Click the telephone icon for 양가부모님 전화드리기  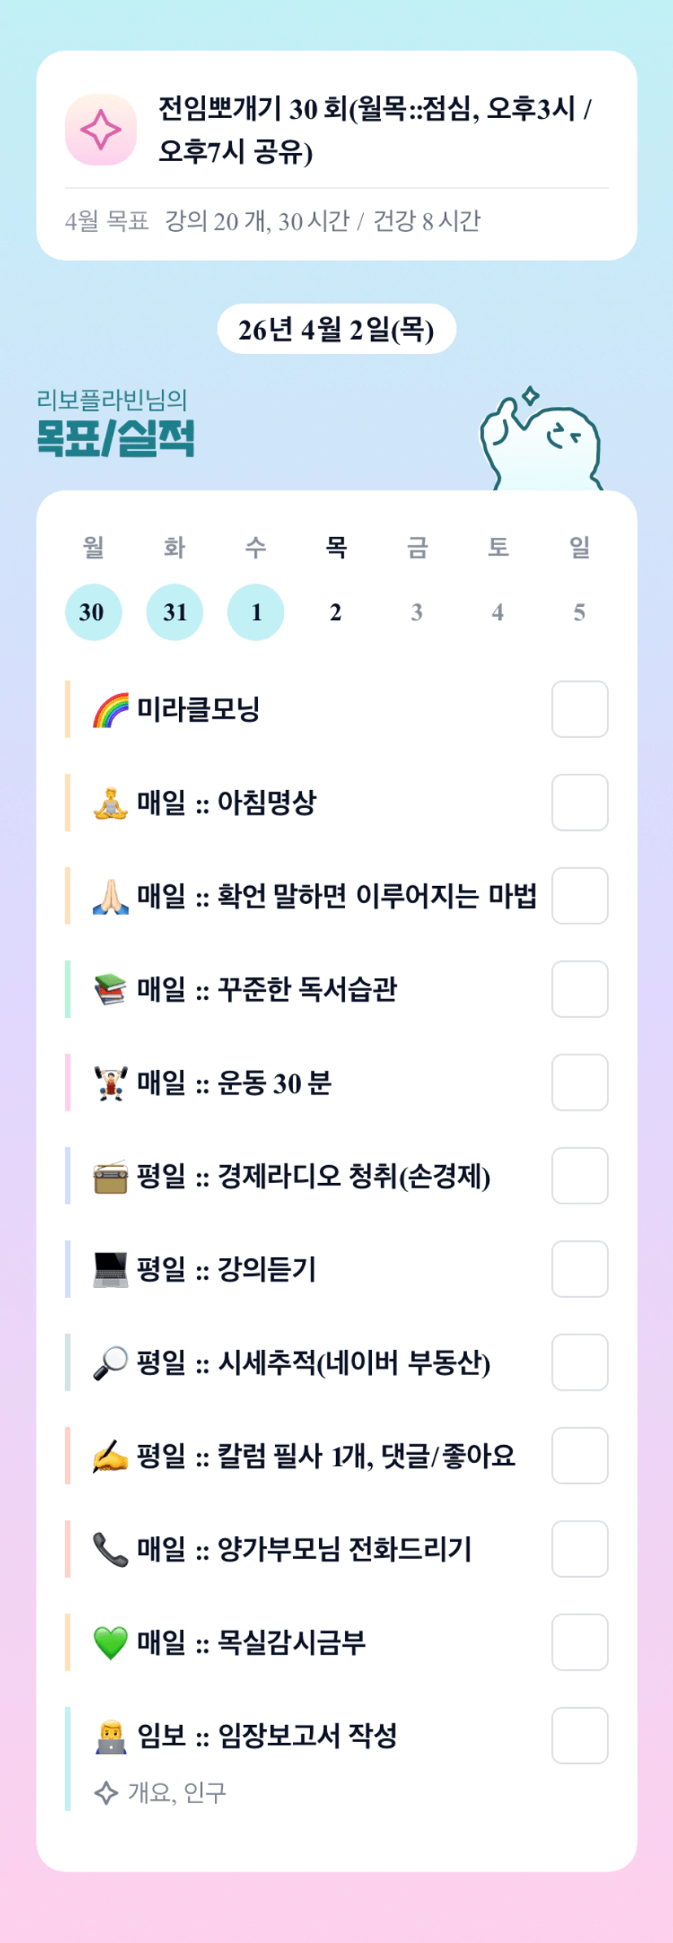[x=111, y=1549]
